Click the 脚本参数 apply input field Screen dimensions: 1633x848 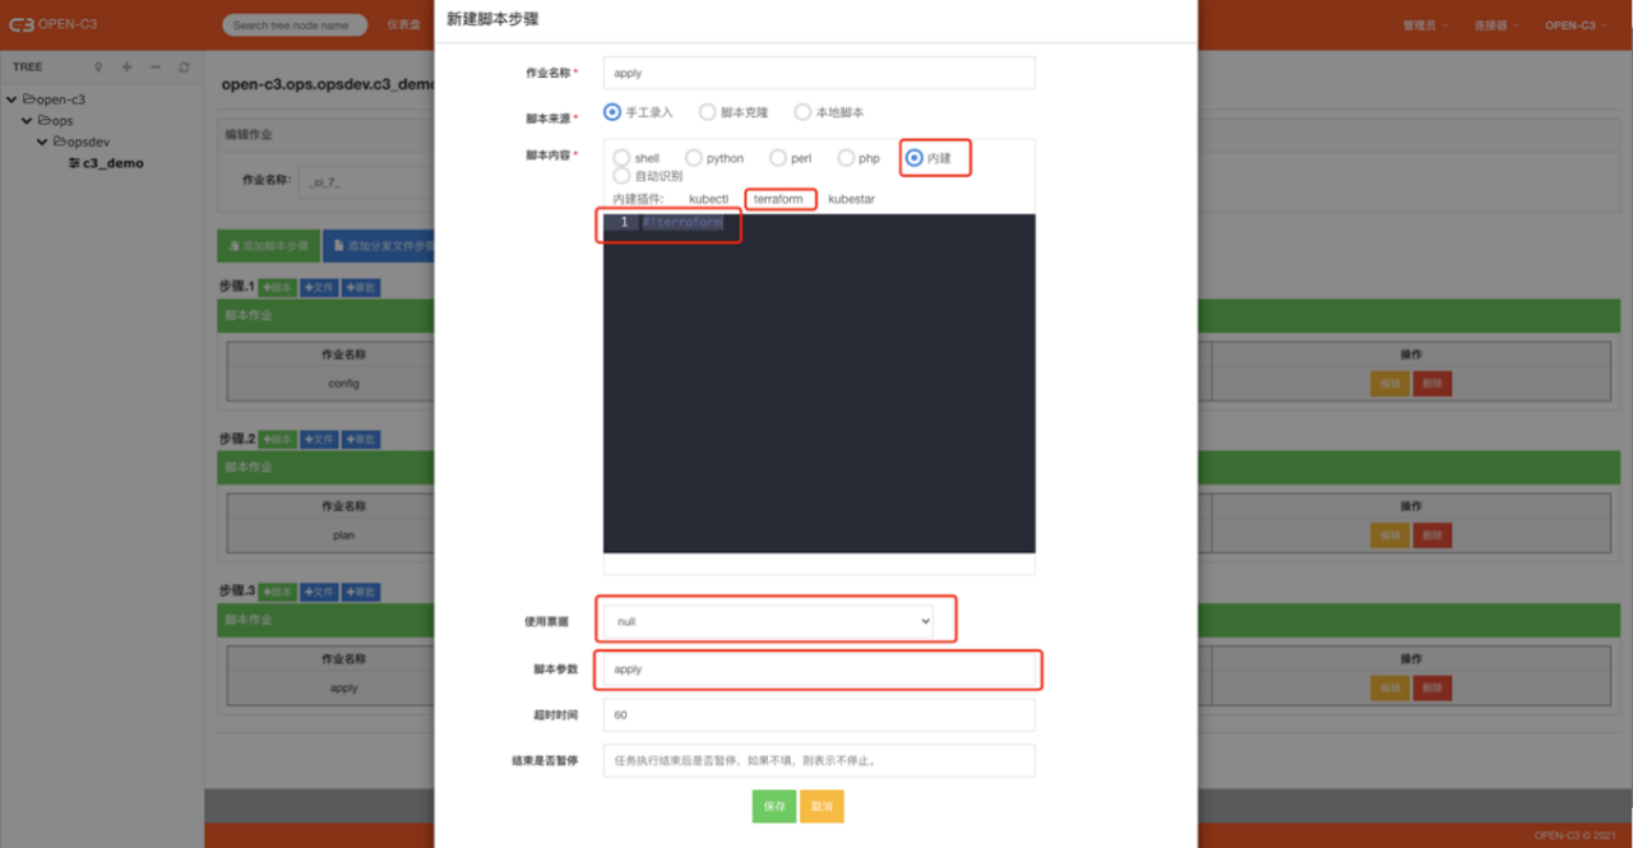pos(818,669)
